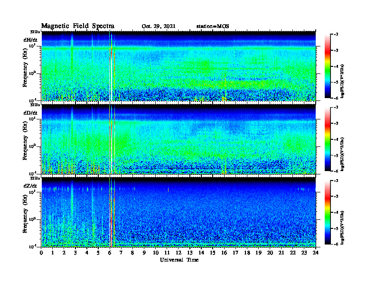
Task: Click the "20" hour tick label
Action: pos(270,253)
